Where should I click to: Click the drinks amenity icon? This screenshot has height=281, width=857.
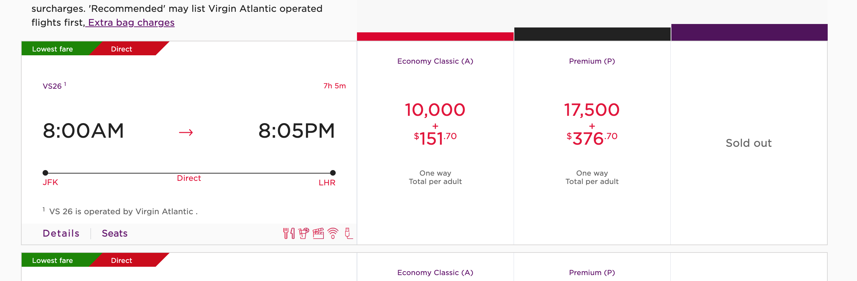coord(304,233)
